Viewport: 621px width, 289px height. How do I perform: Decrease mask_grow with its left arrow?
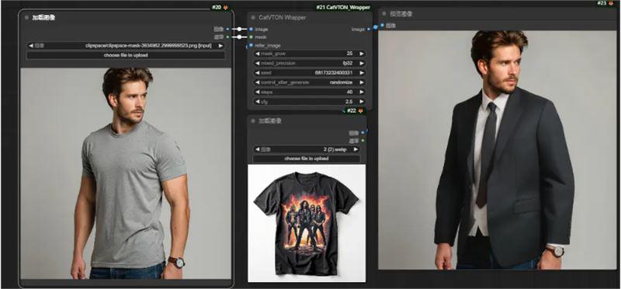[258, 54]
